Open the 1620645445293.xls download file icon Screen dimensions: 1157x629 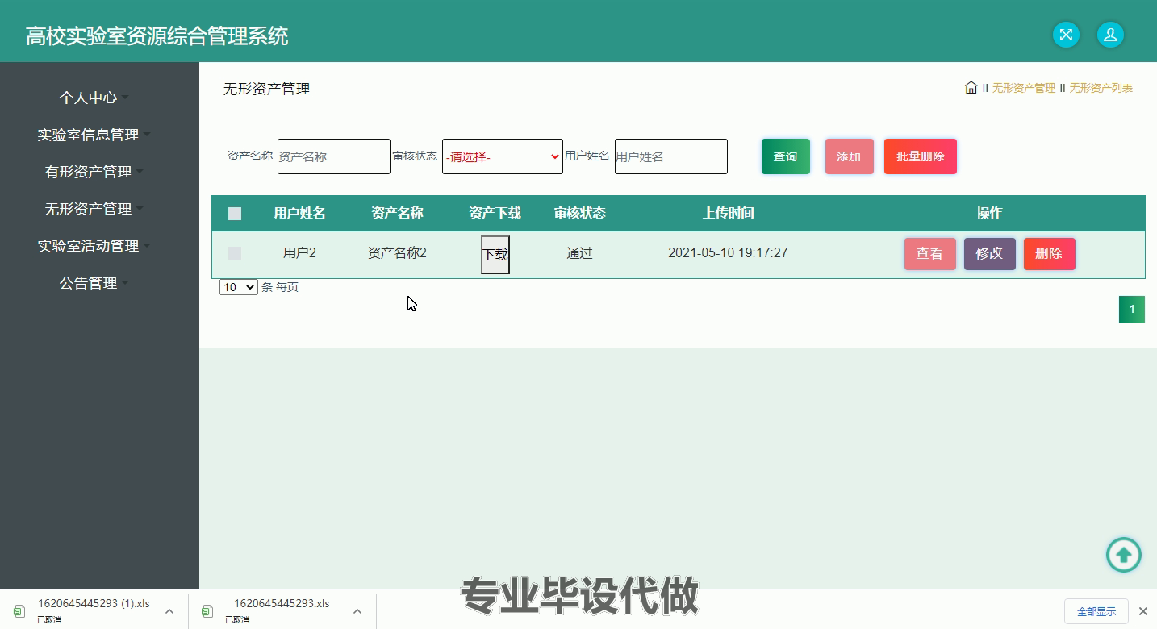(x=207, y=611)
